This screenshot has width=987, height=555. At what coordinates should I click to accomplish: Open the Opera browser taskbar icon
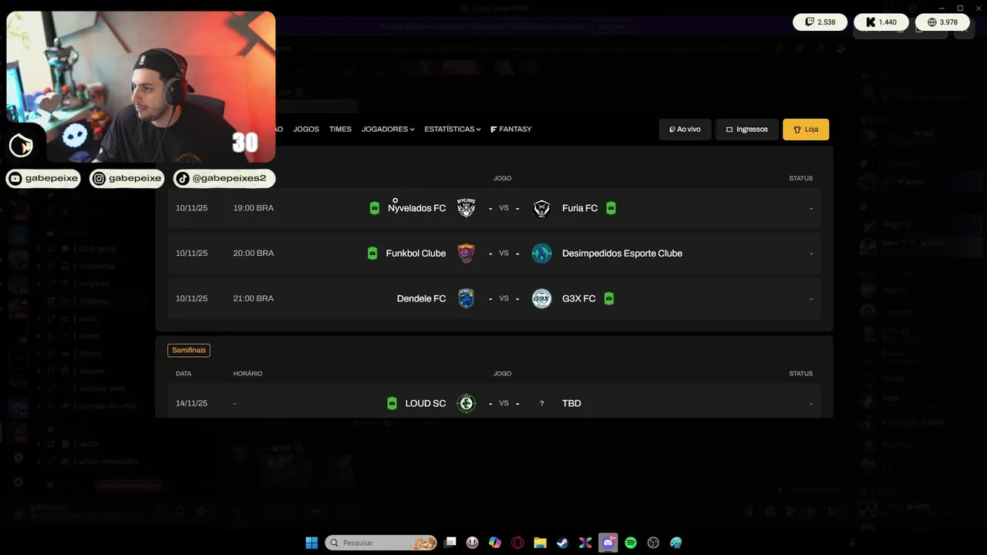517,543
